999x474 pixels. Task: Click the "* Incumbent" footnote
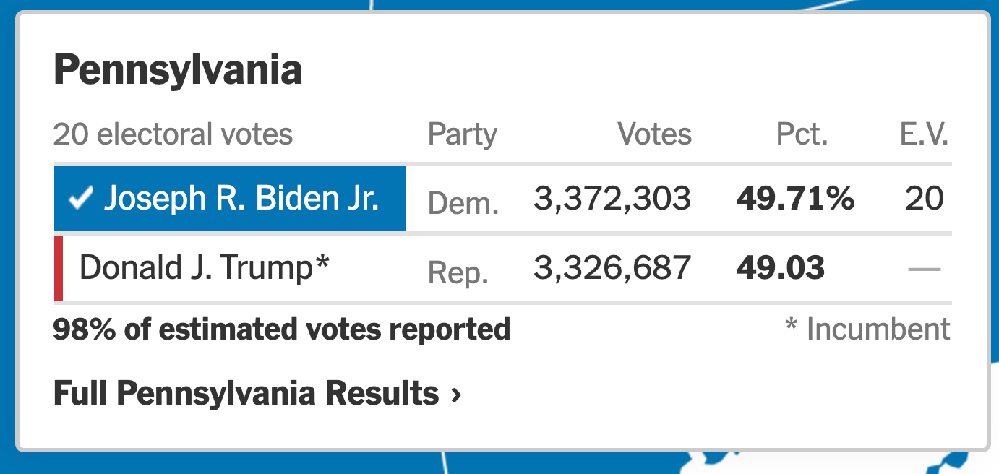tap(867, 329)
